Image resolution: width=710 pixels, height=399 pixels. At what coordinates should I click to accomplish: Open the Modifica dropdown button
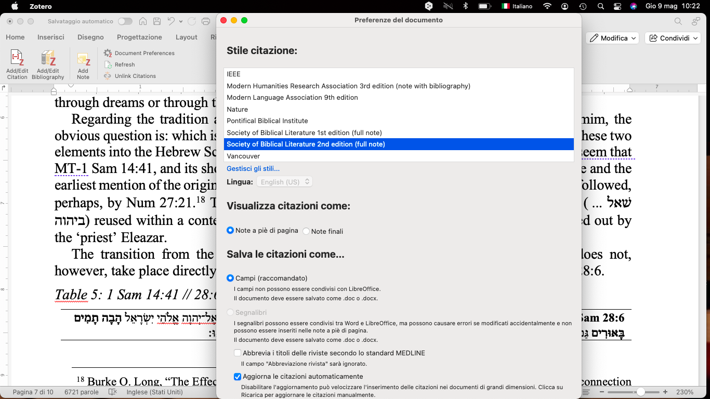(613, 38)
